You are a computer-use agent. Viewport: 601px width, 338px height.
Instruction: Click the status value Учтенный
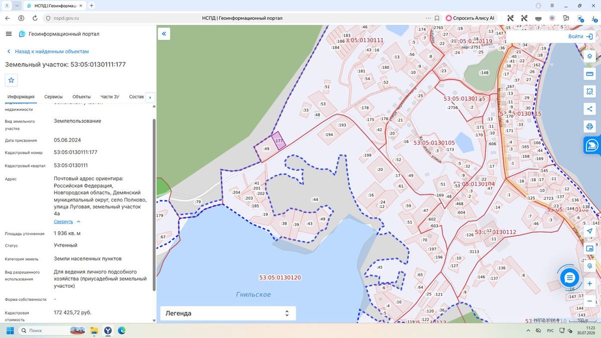click(x=66, y=245)
